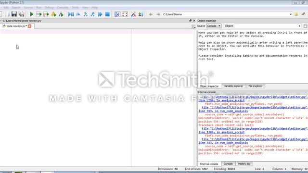This screenshot has width=308, height=173.
Task: Toggle the lock icon next to Object field
Action: coord(305,26)
